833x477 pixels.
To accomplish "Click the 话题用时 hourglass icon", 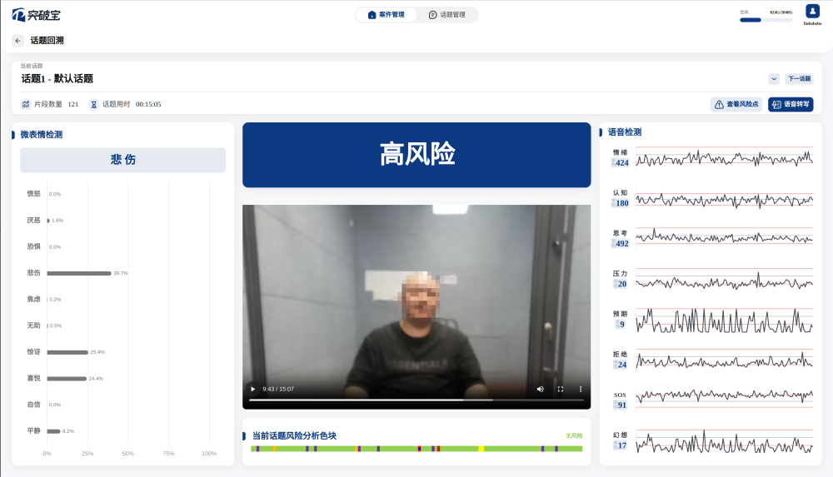I will point(94,104).
